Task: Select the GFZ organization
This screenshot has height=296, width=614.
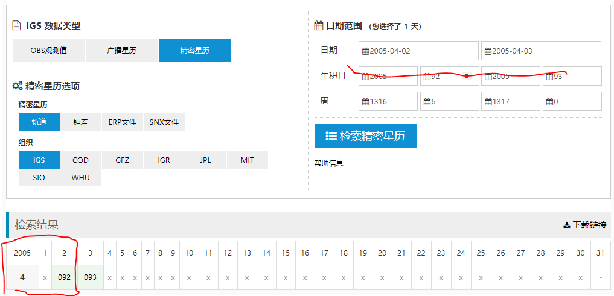Action: click(122, 160)
